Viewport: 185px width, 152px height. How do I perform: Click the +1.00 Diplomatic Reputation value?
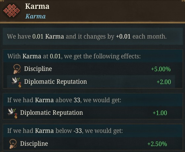[160, 113]
